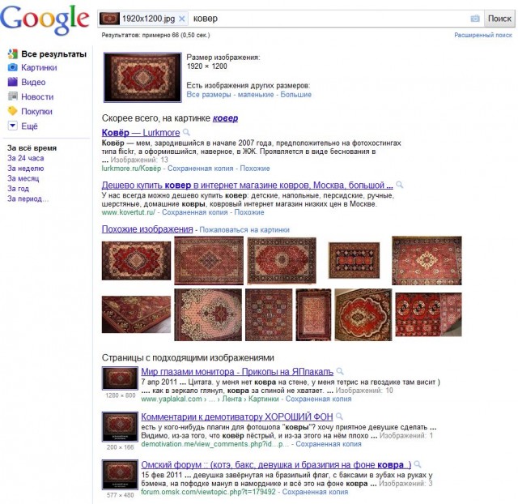Open Расширенный поиск advanced search link
The image size is (518, 504).
[x=483, y=35]
